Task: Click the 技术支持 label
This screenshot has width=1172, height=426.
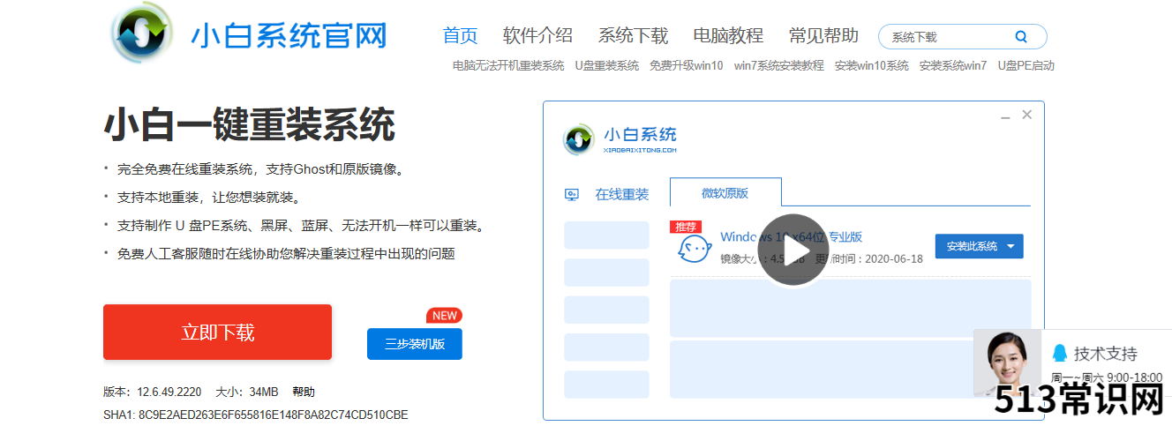Action: (x=1106, y=354)
